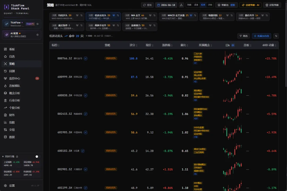Image resolution: width=287 pixels, height=191 pixels.
Task: Sort table by 量比 column
Action: (184, 45)
